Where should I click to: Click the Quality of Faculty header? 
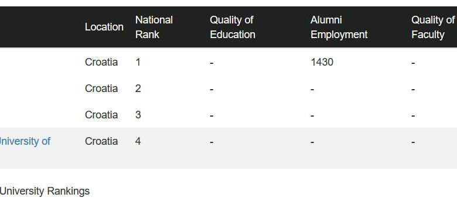[x=433, y=27]
